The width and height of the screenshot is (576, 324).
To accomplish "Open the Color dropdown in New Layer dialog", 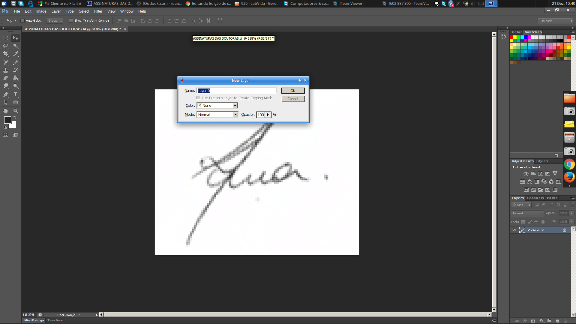I will click(235, 106).
